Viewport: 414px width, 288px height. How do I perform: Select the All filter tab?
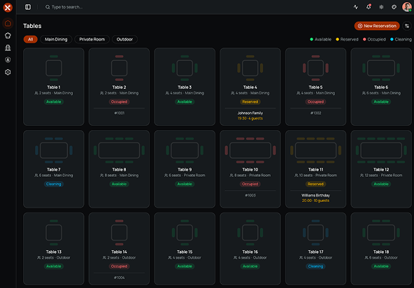click(x=31, y=39)
